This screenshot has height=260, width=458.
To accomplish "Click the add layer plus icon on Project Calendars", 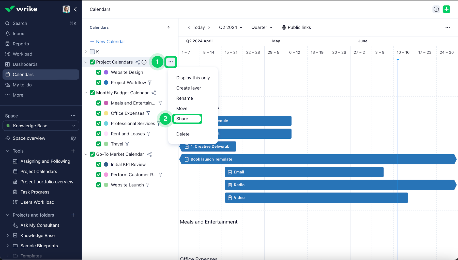I will 144,62.
